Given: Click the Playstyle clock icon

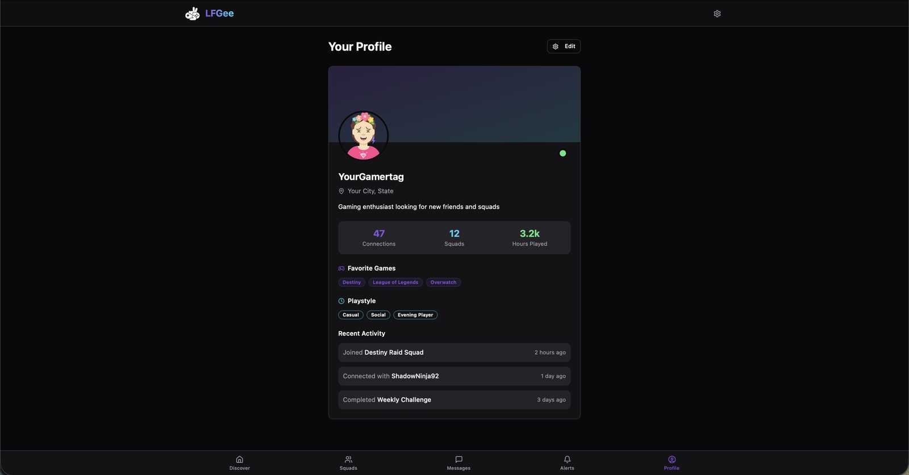Looking at the screenshot, I should point(341,301).
